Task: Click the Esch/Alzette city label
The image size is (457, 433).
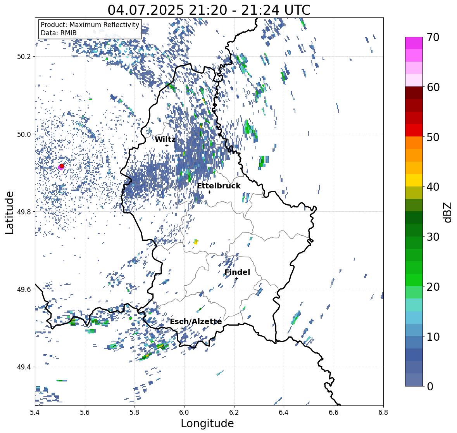Action: [196, 321]
